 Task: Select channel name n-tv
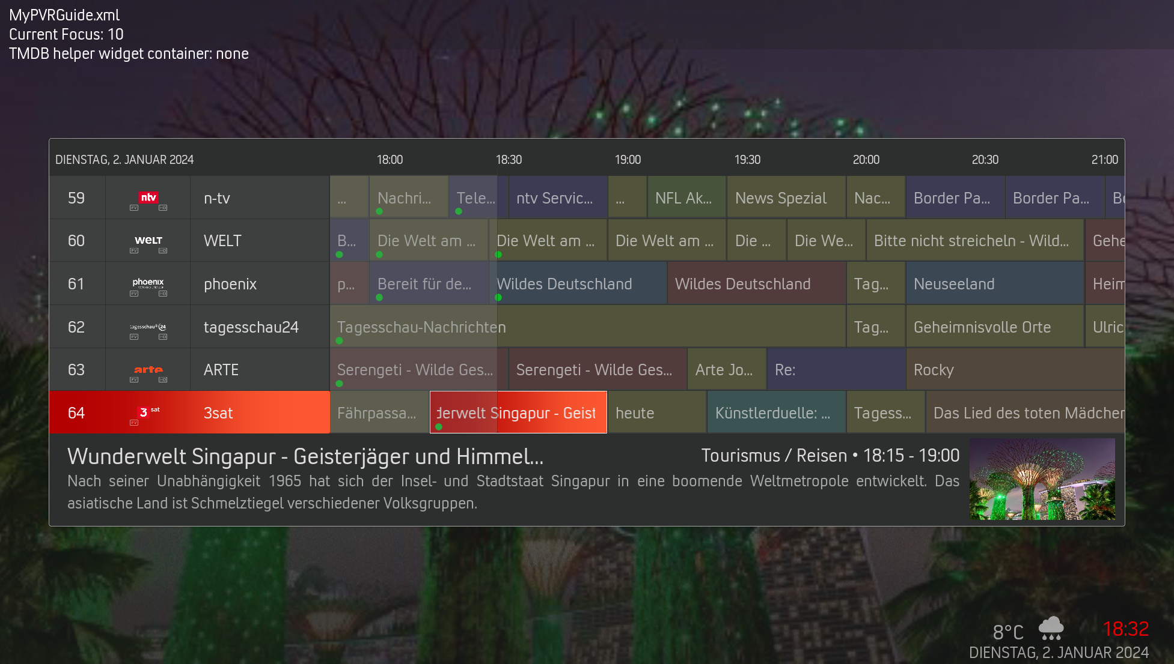click(217, 198)
